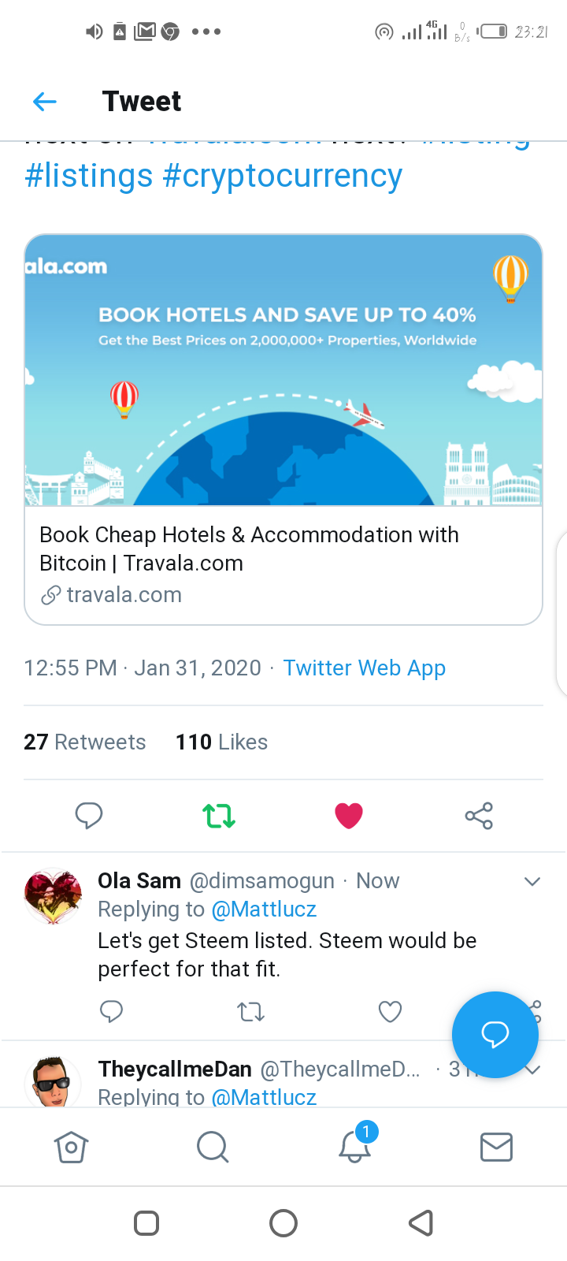Open the Search tab in bottom navigation
The width and height of the screenshot is (567, 1261).
213,1147
